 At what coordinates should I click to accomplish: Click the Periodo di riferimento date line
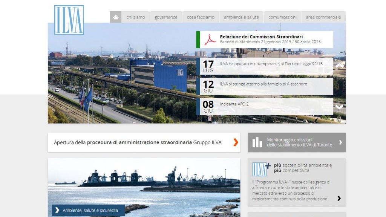pos(271,42)
